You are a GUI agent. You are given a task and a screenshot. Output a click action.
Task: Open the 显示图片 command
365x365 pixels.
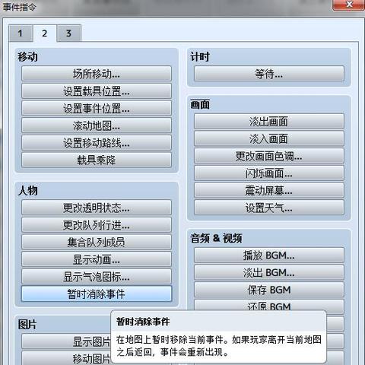coord(66,341)
